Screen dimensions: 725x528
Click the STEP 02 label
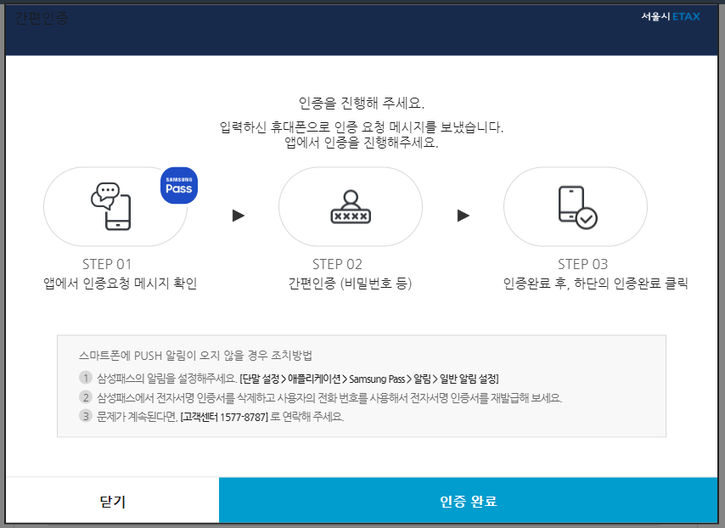(x=337, y=264)
